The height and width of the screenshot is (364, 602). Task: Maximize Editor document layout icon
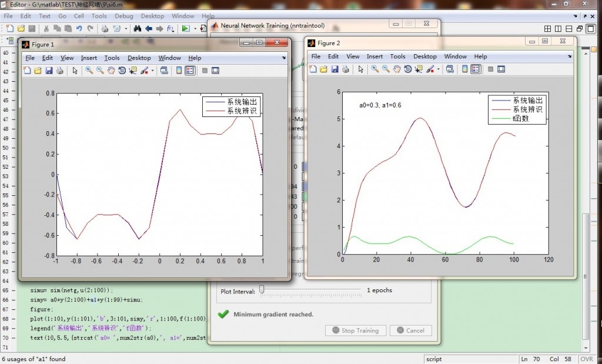click(591, 29)
